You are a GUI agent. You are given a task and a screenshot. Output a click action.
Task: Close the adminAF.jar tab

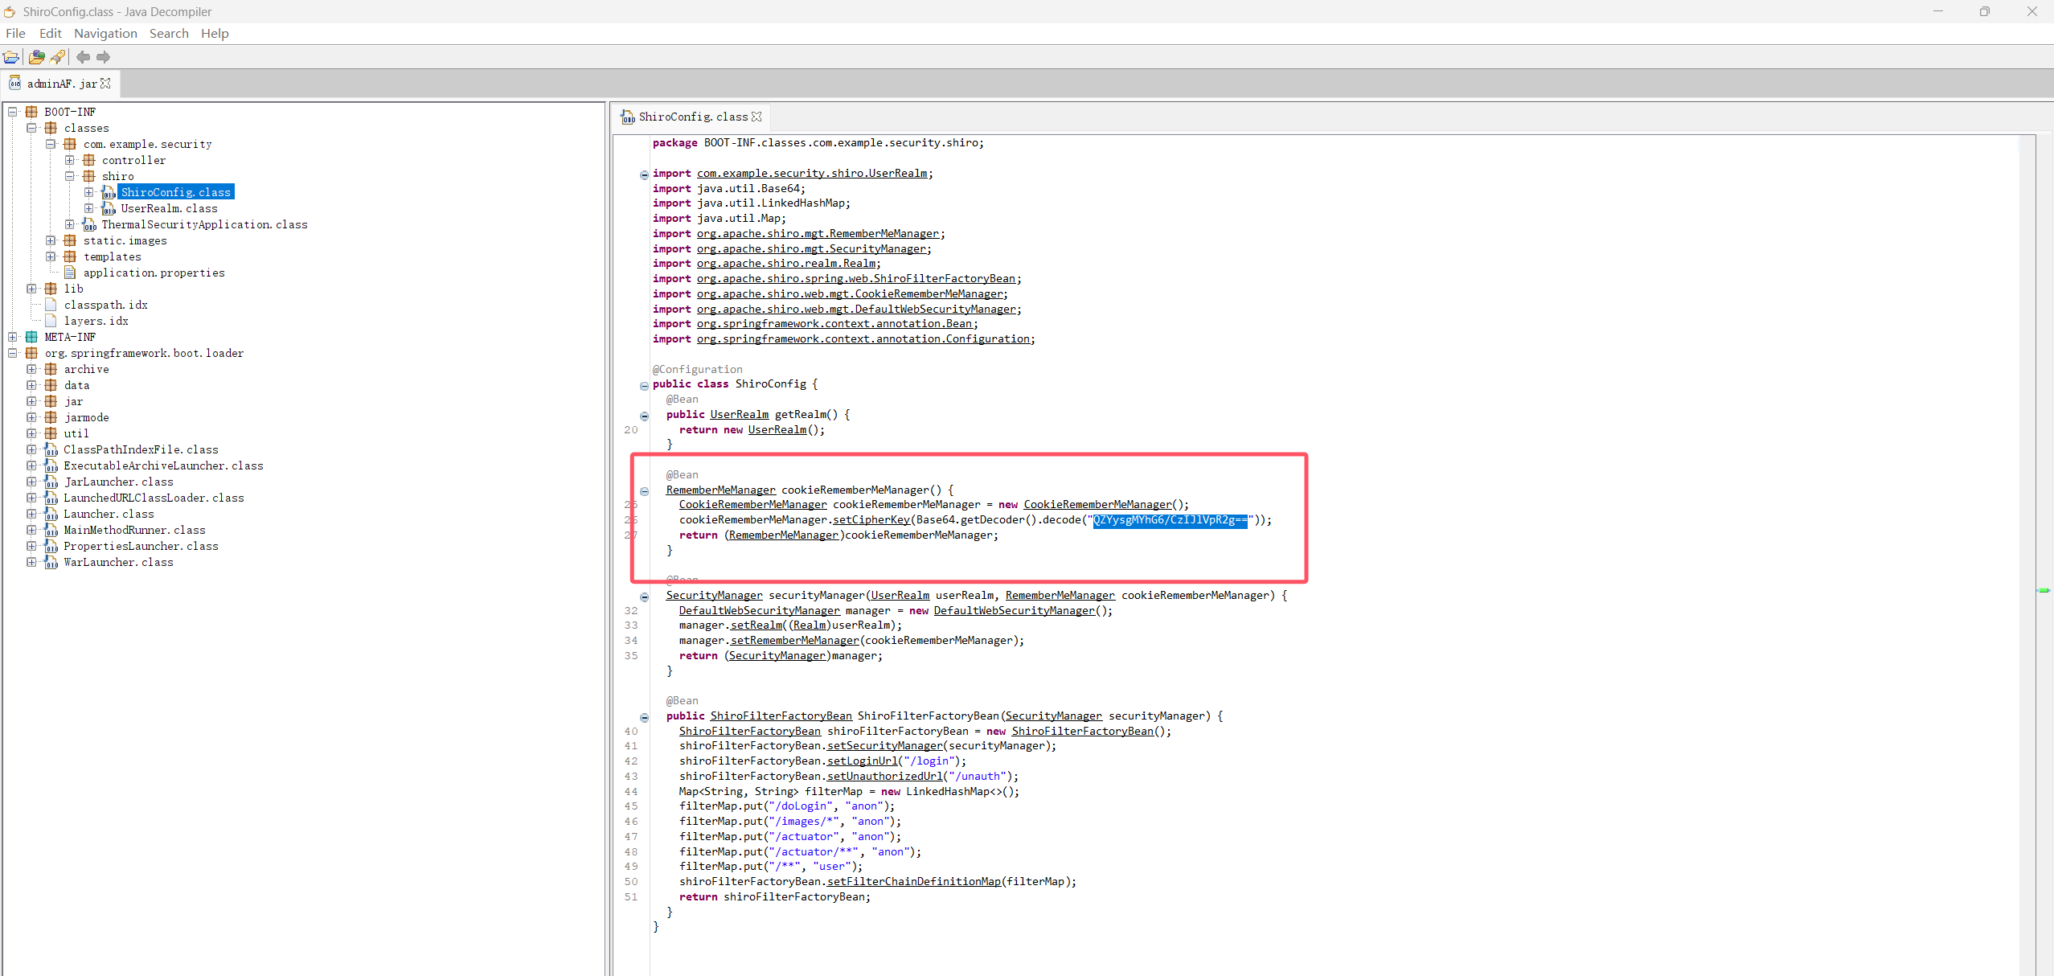(105, 84)
